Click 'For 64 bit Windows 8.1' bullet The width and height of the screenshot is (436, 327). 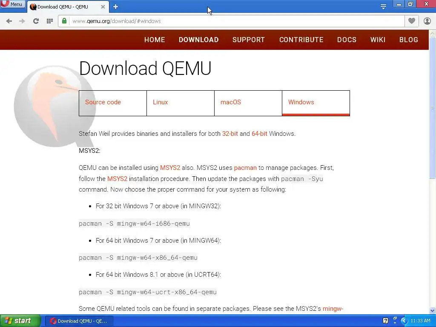pyautogui.click(x=158, y=275)
